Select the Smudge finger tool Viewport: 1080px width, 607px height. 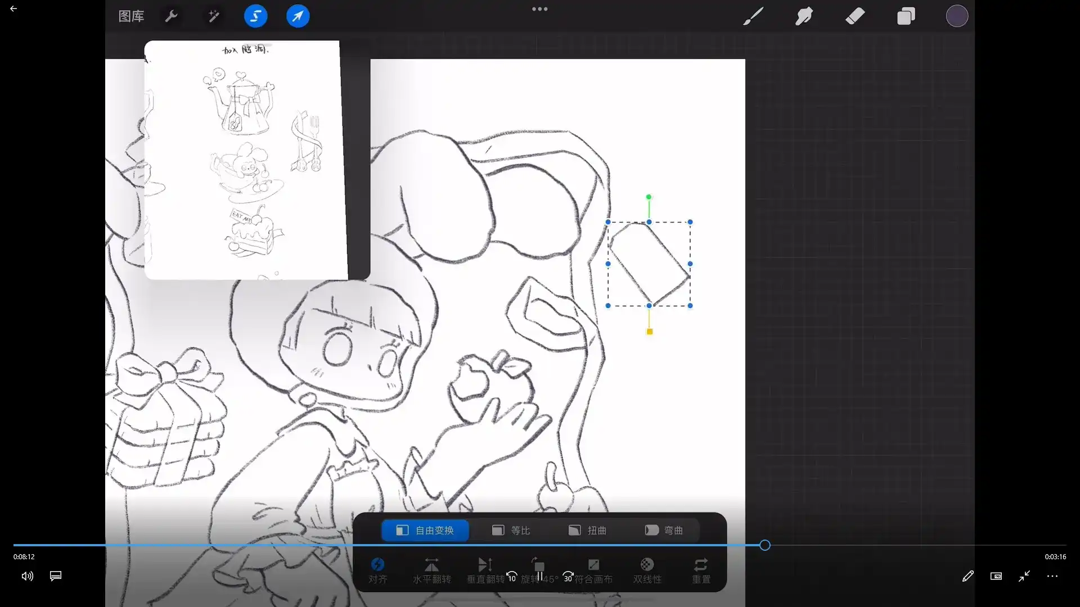click(x=804, y=16)
